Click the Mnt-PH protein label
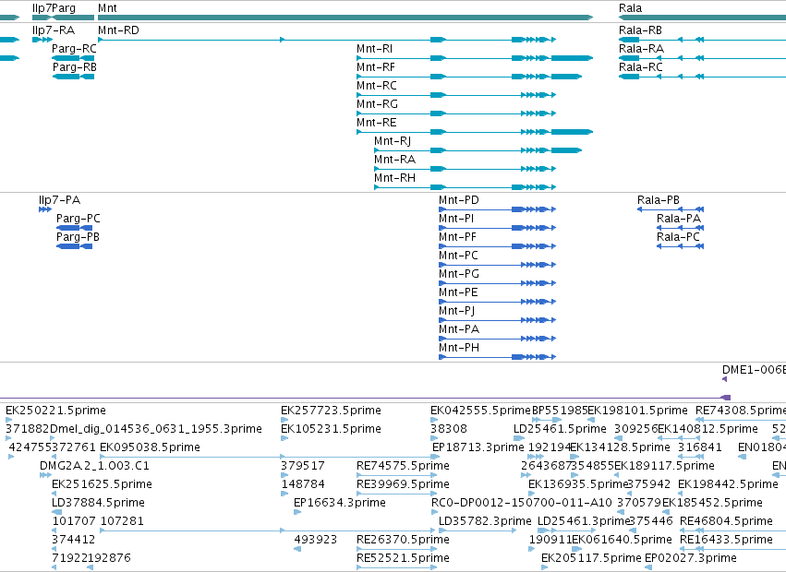Screen dimensions: 786x572 click(459, 348)
